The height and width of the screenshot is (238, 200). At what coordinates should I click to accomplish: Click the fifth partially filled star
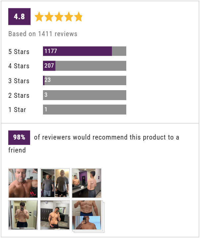[x=79, y=17]
